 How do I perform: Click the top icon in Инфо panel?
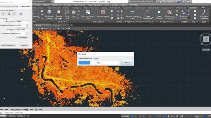click(x=195, y=11)
